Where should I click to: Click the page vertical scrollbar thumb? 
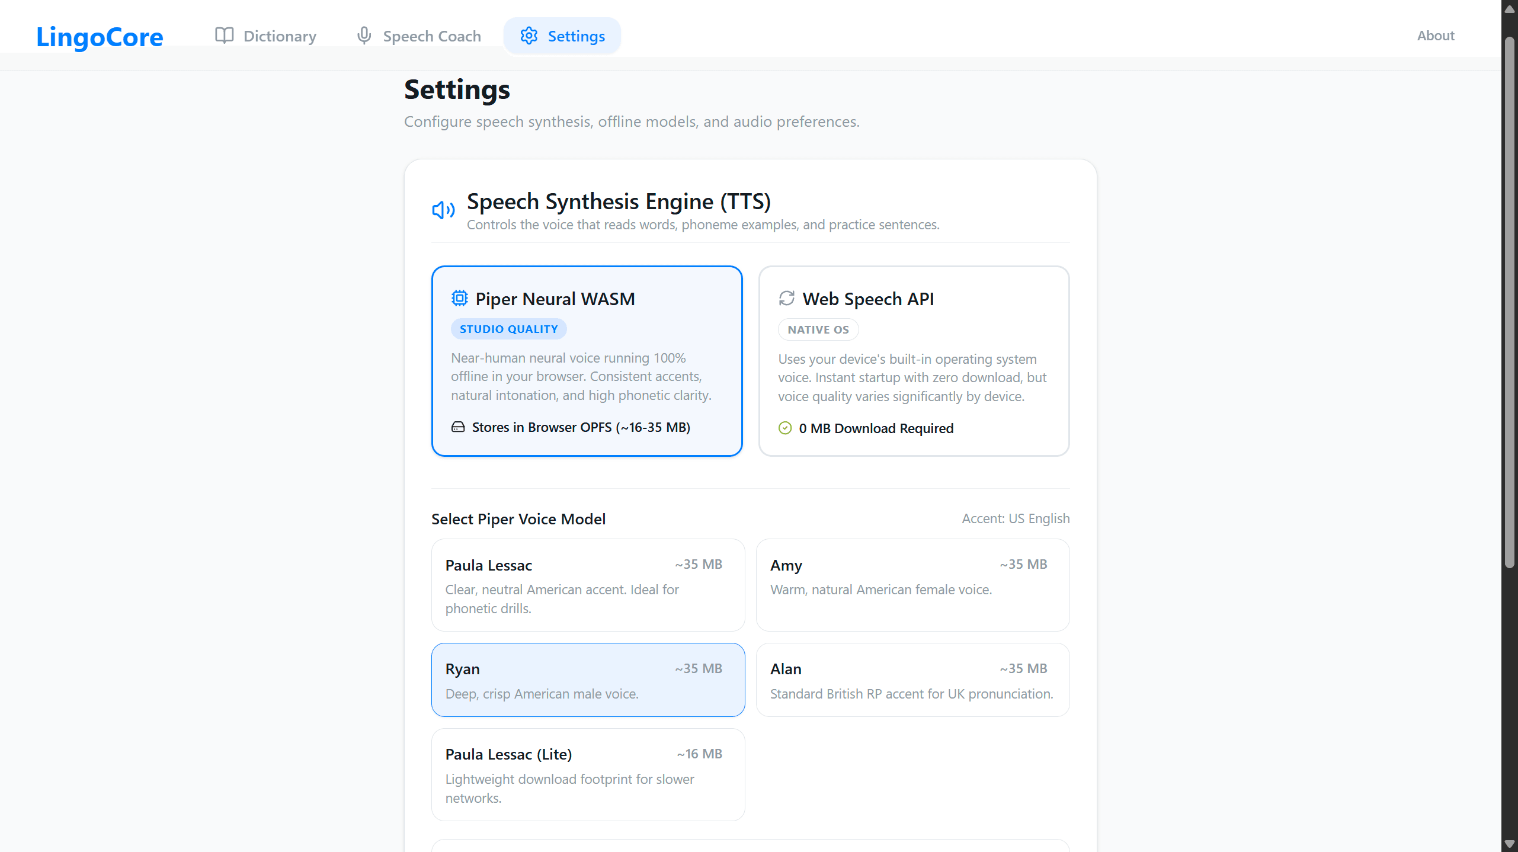pos(1509,302)
